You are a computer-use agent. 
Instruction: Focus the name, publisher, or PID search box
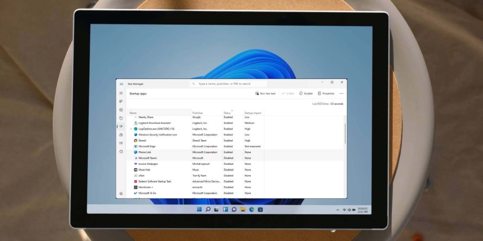click(229, 84)
